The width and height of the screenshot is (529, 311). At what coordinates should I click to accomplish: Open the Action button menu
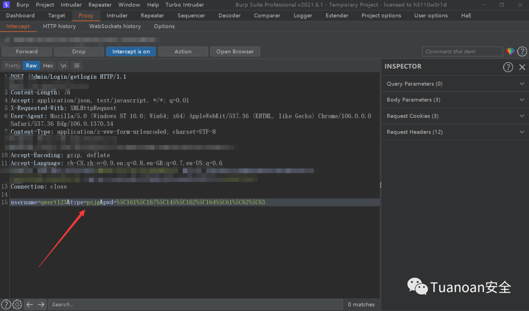(x=183, y=51)
